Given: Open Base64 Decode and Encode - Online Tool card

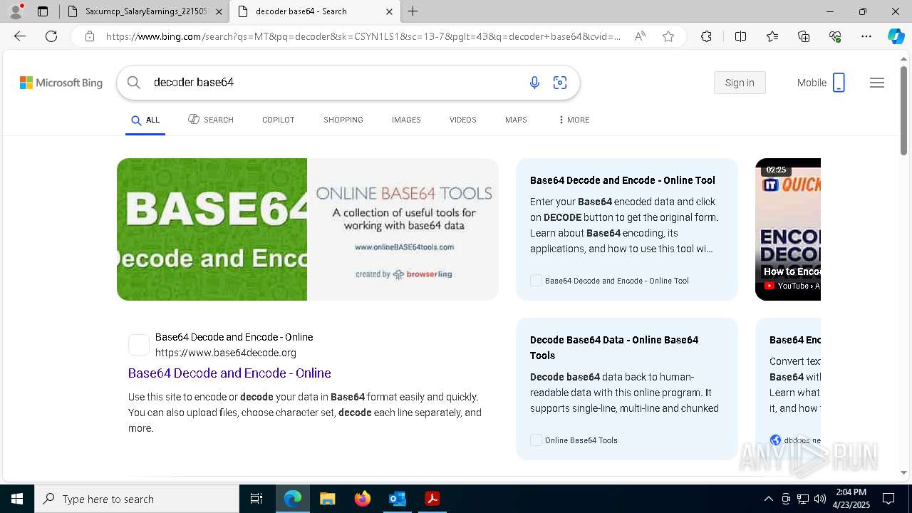Looking at the screenshot, I should pos(627,229).
